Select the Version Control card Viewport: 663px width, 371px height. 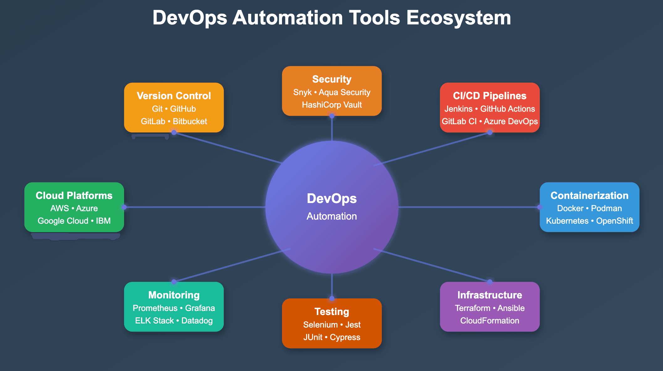[174, 107]
